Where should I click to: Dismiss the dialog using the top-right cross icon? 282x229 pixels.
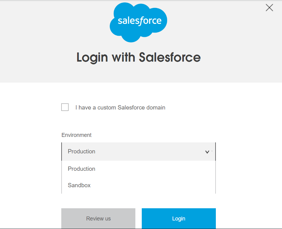[269, 8]
